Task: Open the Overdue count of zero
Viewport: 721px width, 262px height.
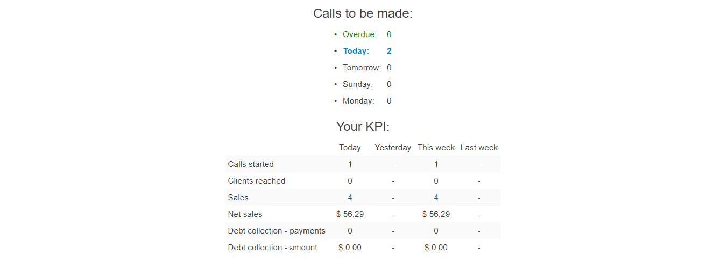Action: (389, 34)
